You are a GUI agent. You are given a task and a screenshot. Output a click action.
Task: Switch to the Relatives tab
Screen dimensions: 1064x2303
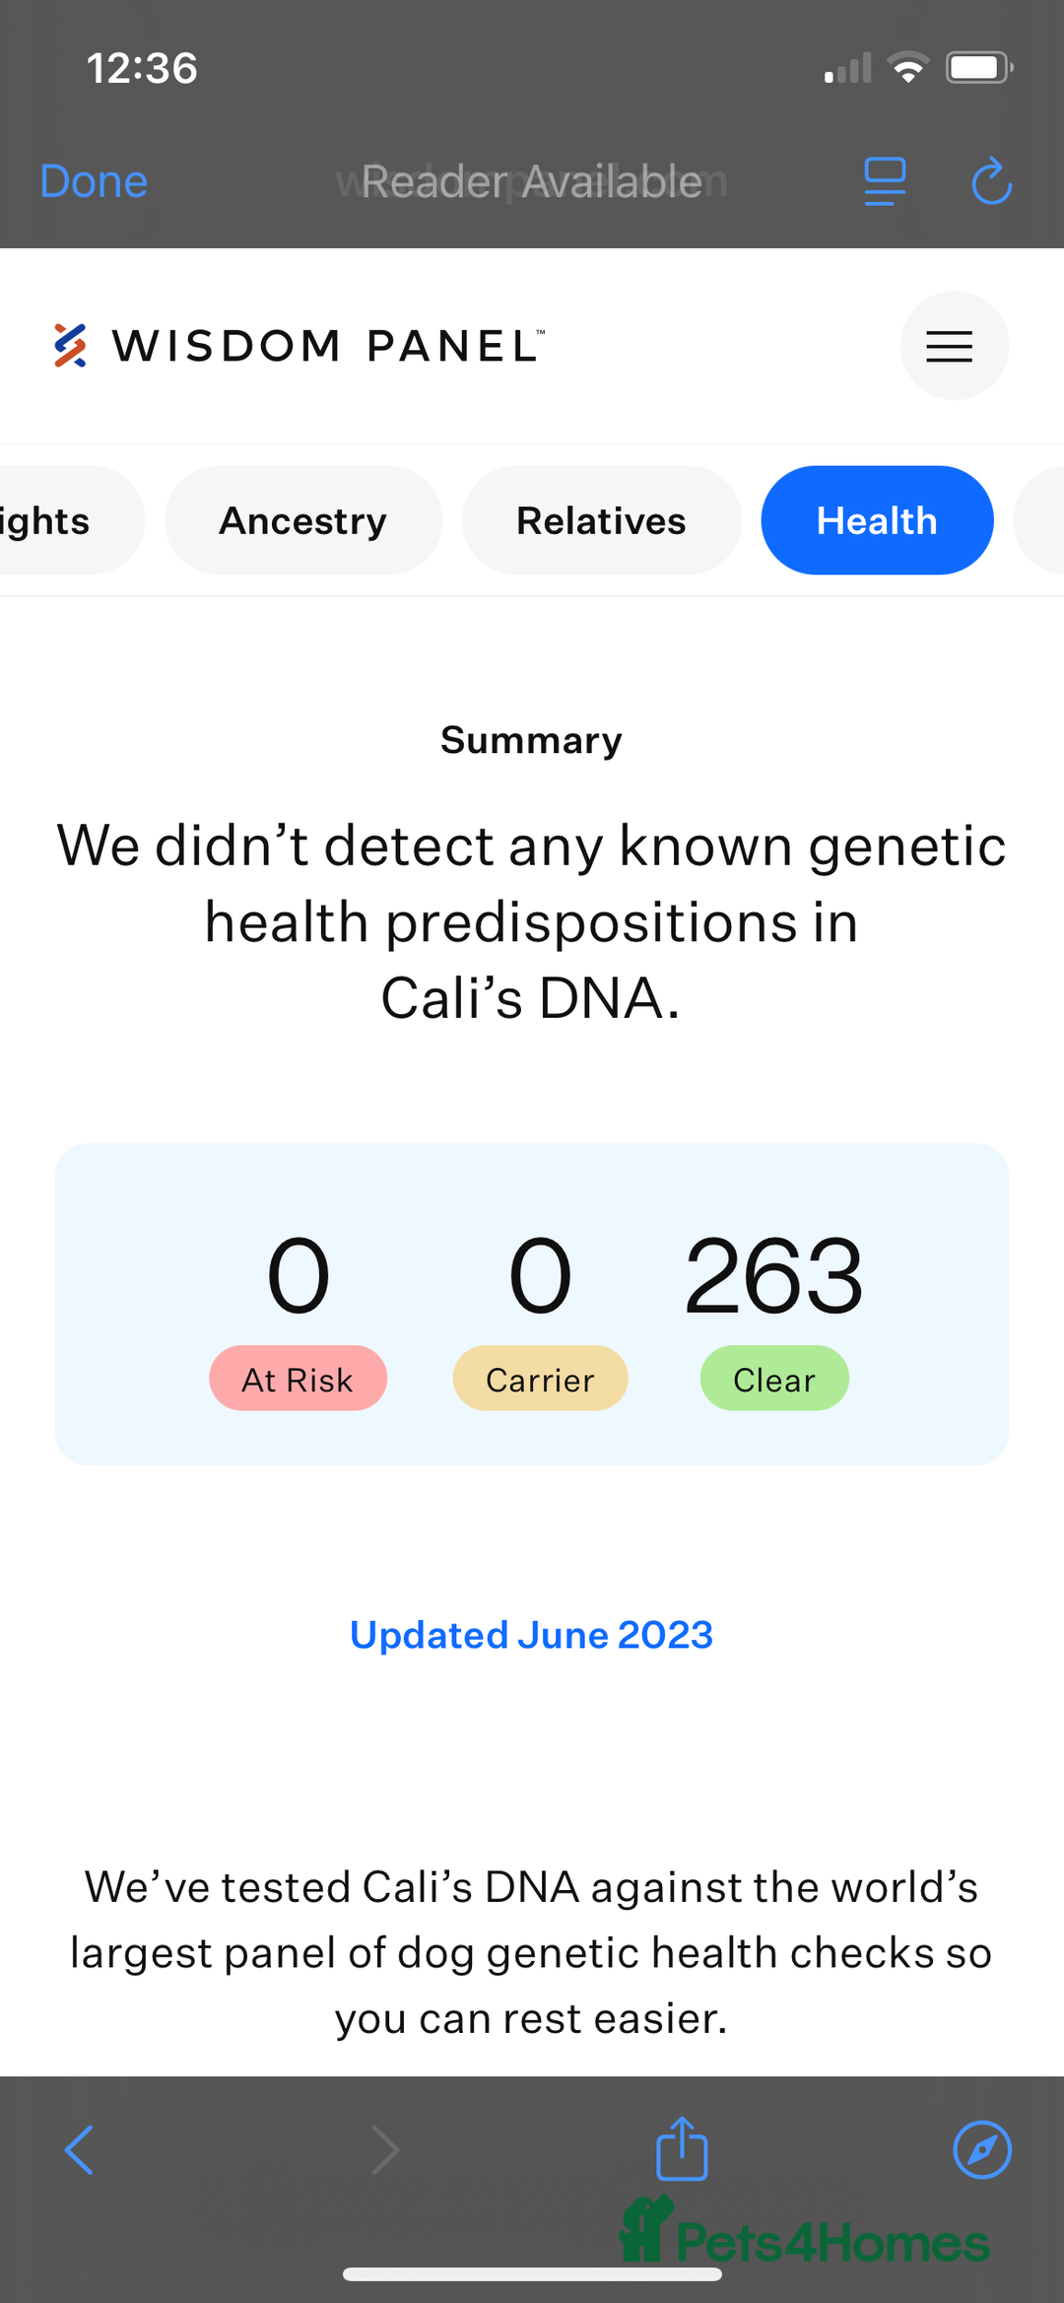[601, 520]
